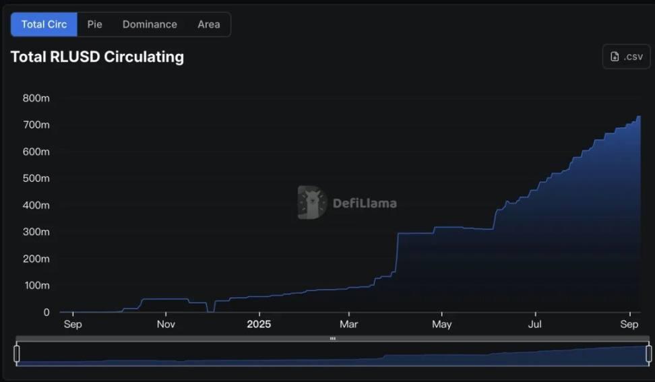The width and height of the screenshot is (655, 382).
Task: Click the file download icon beside .csv
Action: coord(615,57)
